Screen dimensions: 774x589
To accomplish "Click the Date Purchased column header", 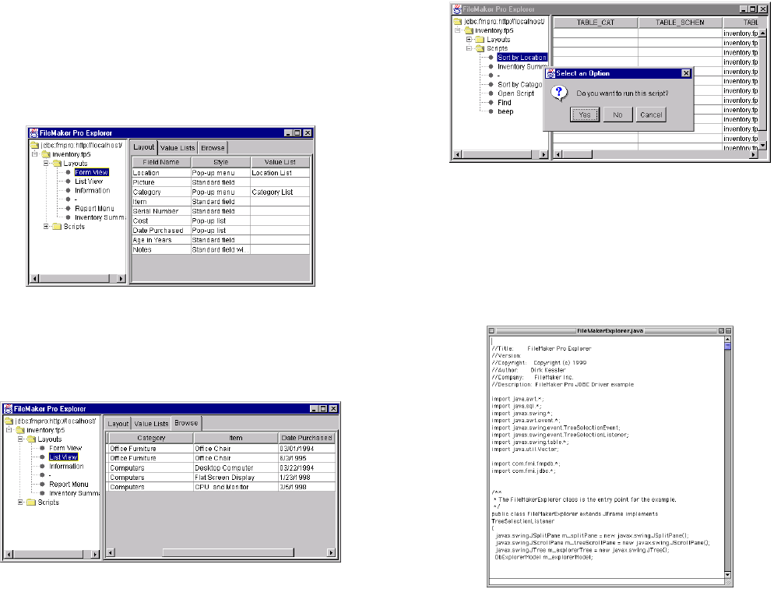I will coord(307,438).
